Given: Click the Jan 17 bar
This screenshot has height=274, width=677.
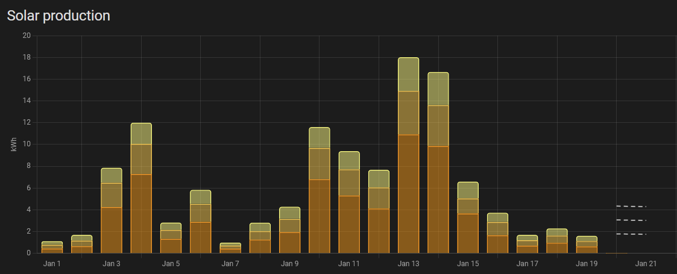Looking at the screenshot, I should pyautogui.click(x=527, y=244).
